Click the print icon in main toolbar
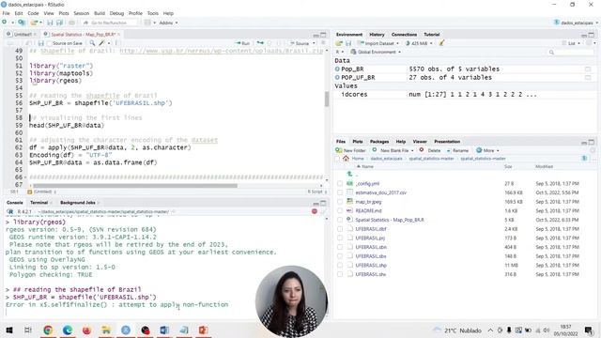Screen dimensions: 601x338 pos(71,23)
